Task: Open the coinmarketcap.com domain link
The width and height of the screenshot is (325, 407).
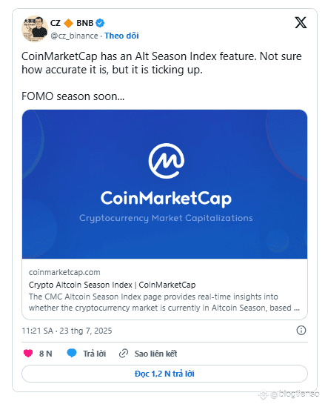Action: [x=64, y=272]
